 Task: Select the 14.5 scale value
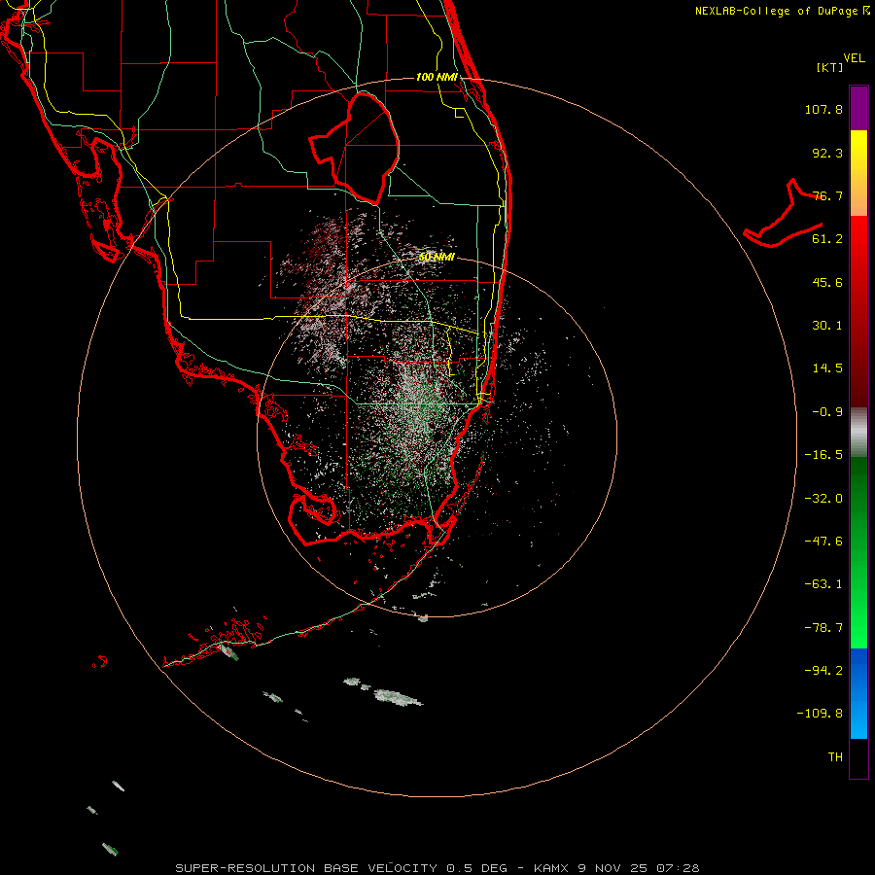click(827, 368)
